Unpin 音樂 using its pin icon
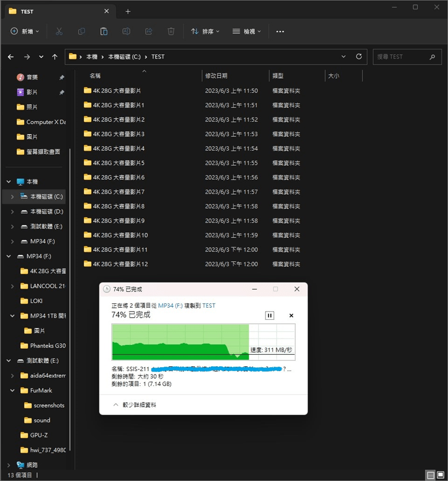 62,77
